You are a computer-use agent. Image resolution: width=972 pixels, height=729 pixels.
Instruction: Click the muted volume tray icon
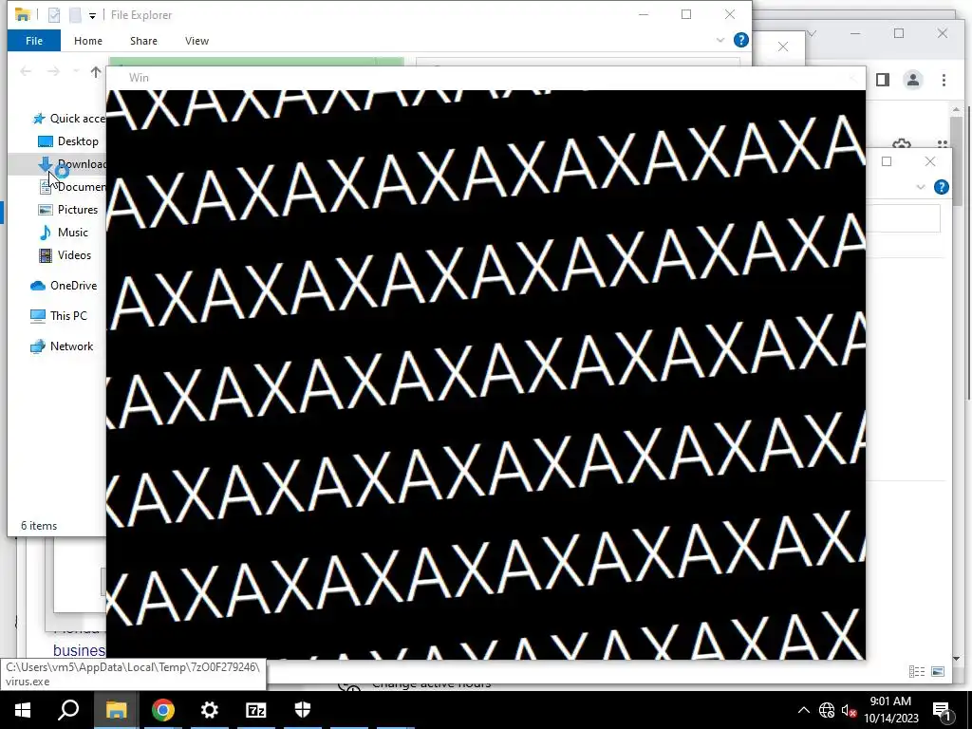[849, 710]
